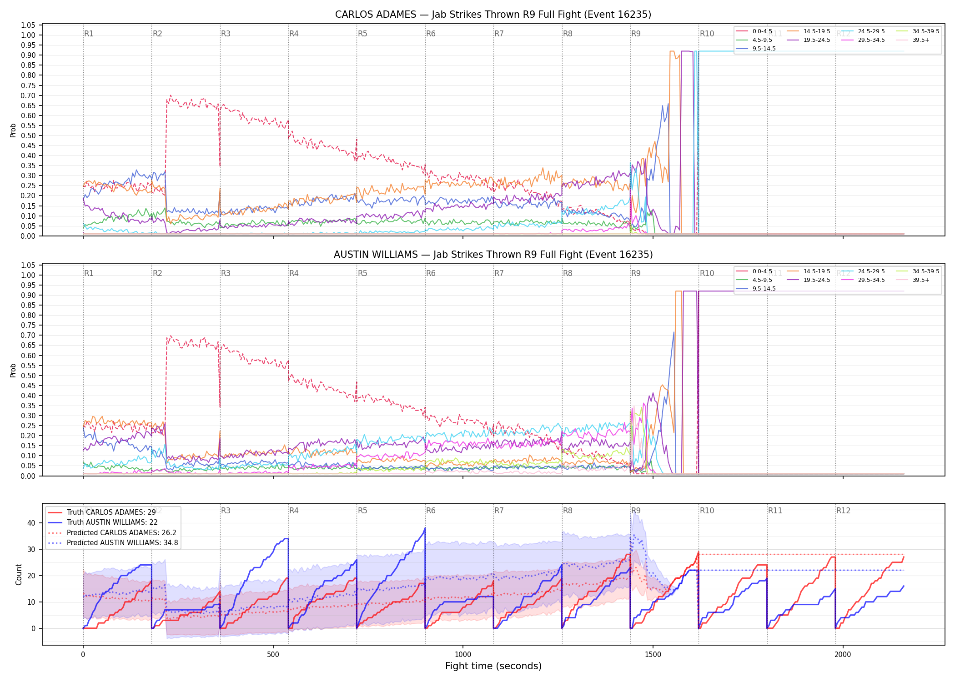This screenshot has height=682, width=955.
Task: Click legend entry Predicted CARLOS ADAMES: 26.2
Action: (112, 533)
